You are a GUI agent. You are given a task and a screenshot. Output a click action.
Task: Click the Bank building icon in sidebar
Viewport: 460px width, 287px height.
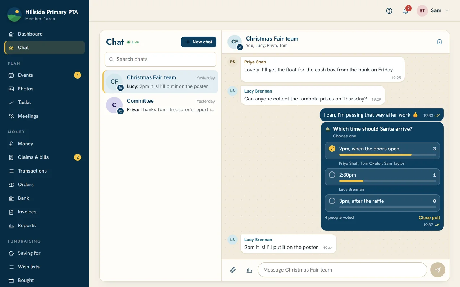[x=11, y=198]
